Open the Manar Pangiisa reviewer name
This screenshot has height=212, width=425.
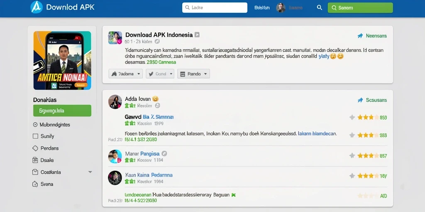click(142, 154)
